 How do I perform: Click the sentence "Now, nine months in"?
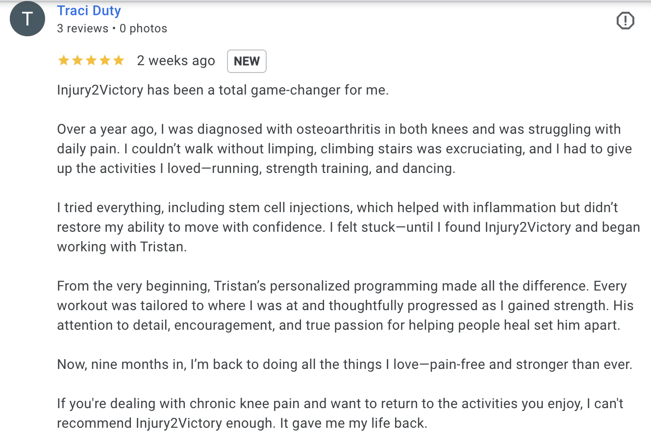pyautogui.click(x=345, y=365)
